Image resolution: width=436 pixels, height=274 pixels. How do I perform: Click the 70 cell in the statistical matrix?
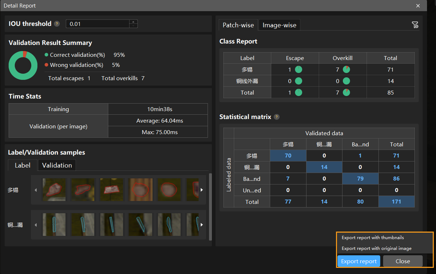pyautogui.click(x=288, y=156)
